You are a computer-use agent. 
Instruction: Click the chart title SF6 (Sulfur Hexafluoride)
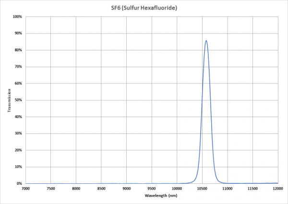coord(144,8)
